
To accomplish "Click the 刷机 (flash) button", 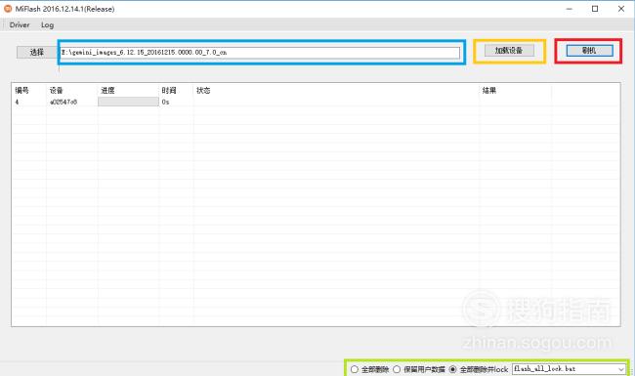I will coord(589,51).
